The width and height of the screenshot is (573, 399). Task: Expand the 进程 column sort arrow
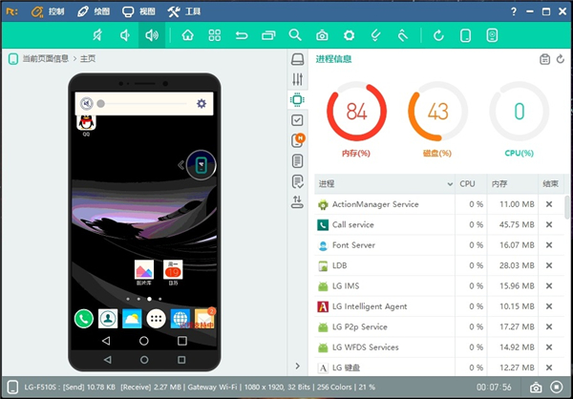(x=450, y=184)
